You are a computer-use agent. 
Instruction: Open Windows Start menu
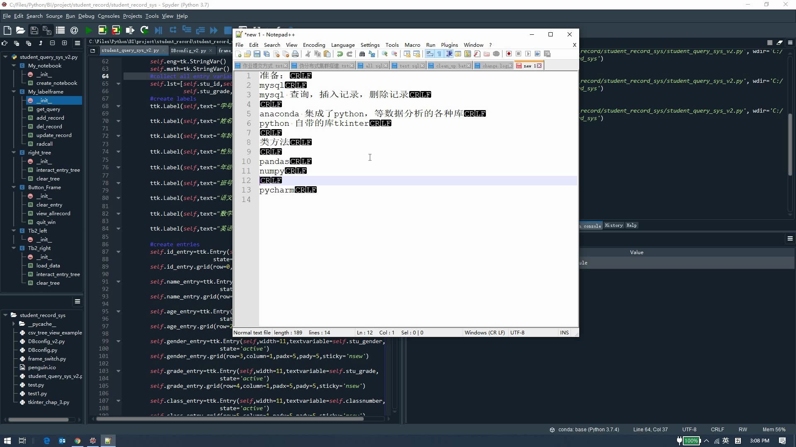tap(7, 441)
